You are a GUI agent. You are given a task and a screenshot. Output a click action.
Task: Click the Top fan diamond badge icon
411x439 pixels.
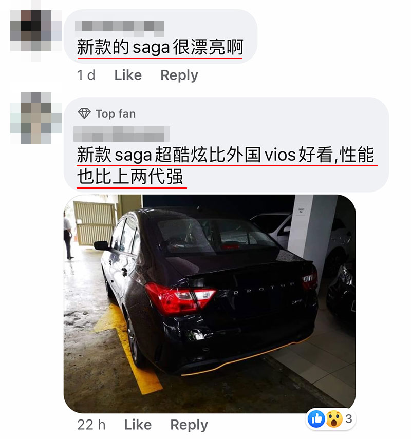[84, 113]
